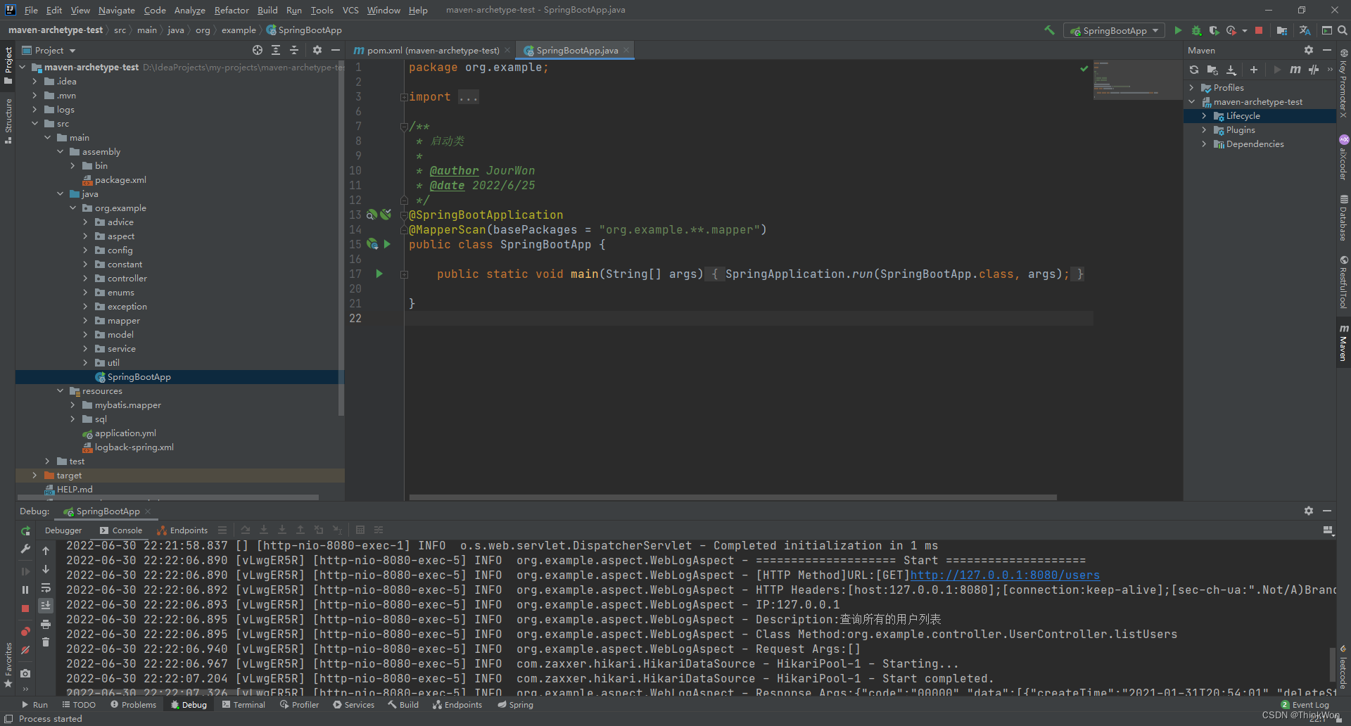Image resolution: width=1351 pixels, height=726 pixels.
Task: Click Select Opened File target icon in the Project panel
Action: click(258, 50)
